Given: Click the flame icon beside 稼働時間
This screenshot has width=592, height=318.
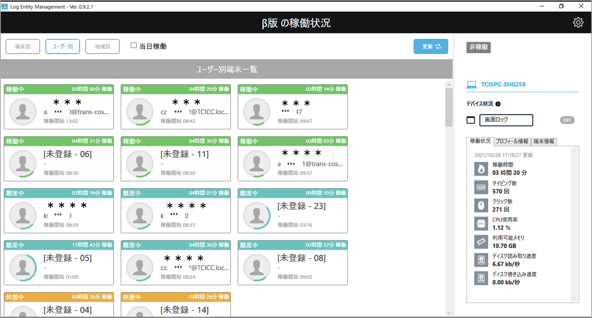Looking at the screenshot, I should click(x=481, y=169).
